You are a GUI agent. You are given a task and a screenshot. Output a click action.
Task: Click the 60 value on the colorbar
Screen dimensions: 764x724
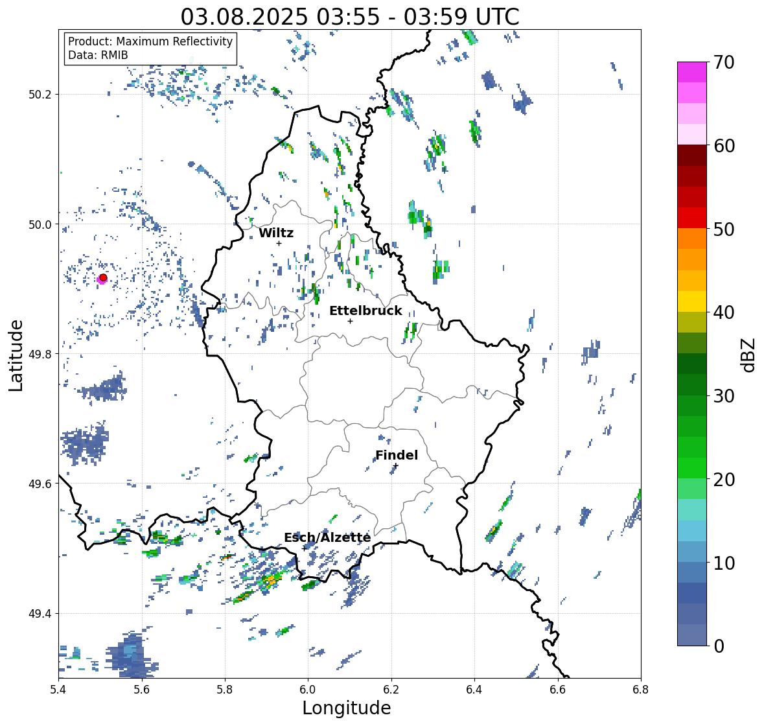click(x=724, y=146)
